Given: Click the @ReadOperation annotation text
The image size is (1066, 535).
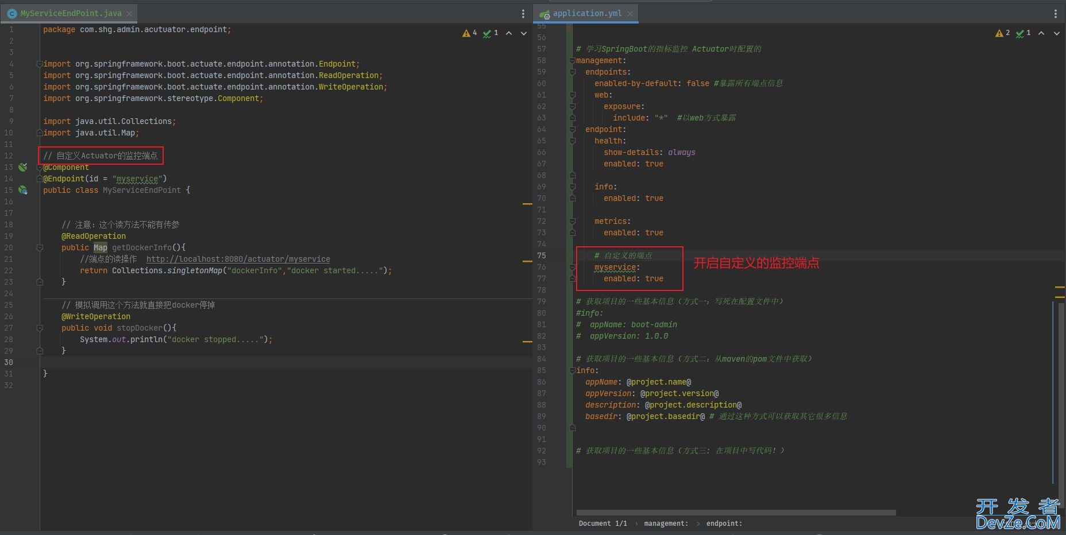Looking at the screenshot, I should pos(94,236).
